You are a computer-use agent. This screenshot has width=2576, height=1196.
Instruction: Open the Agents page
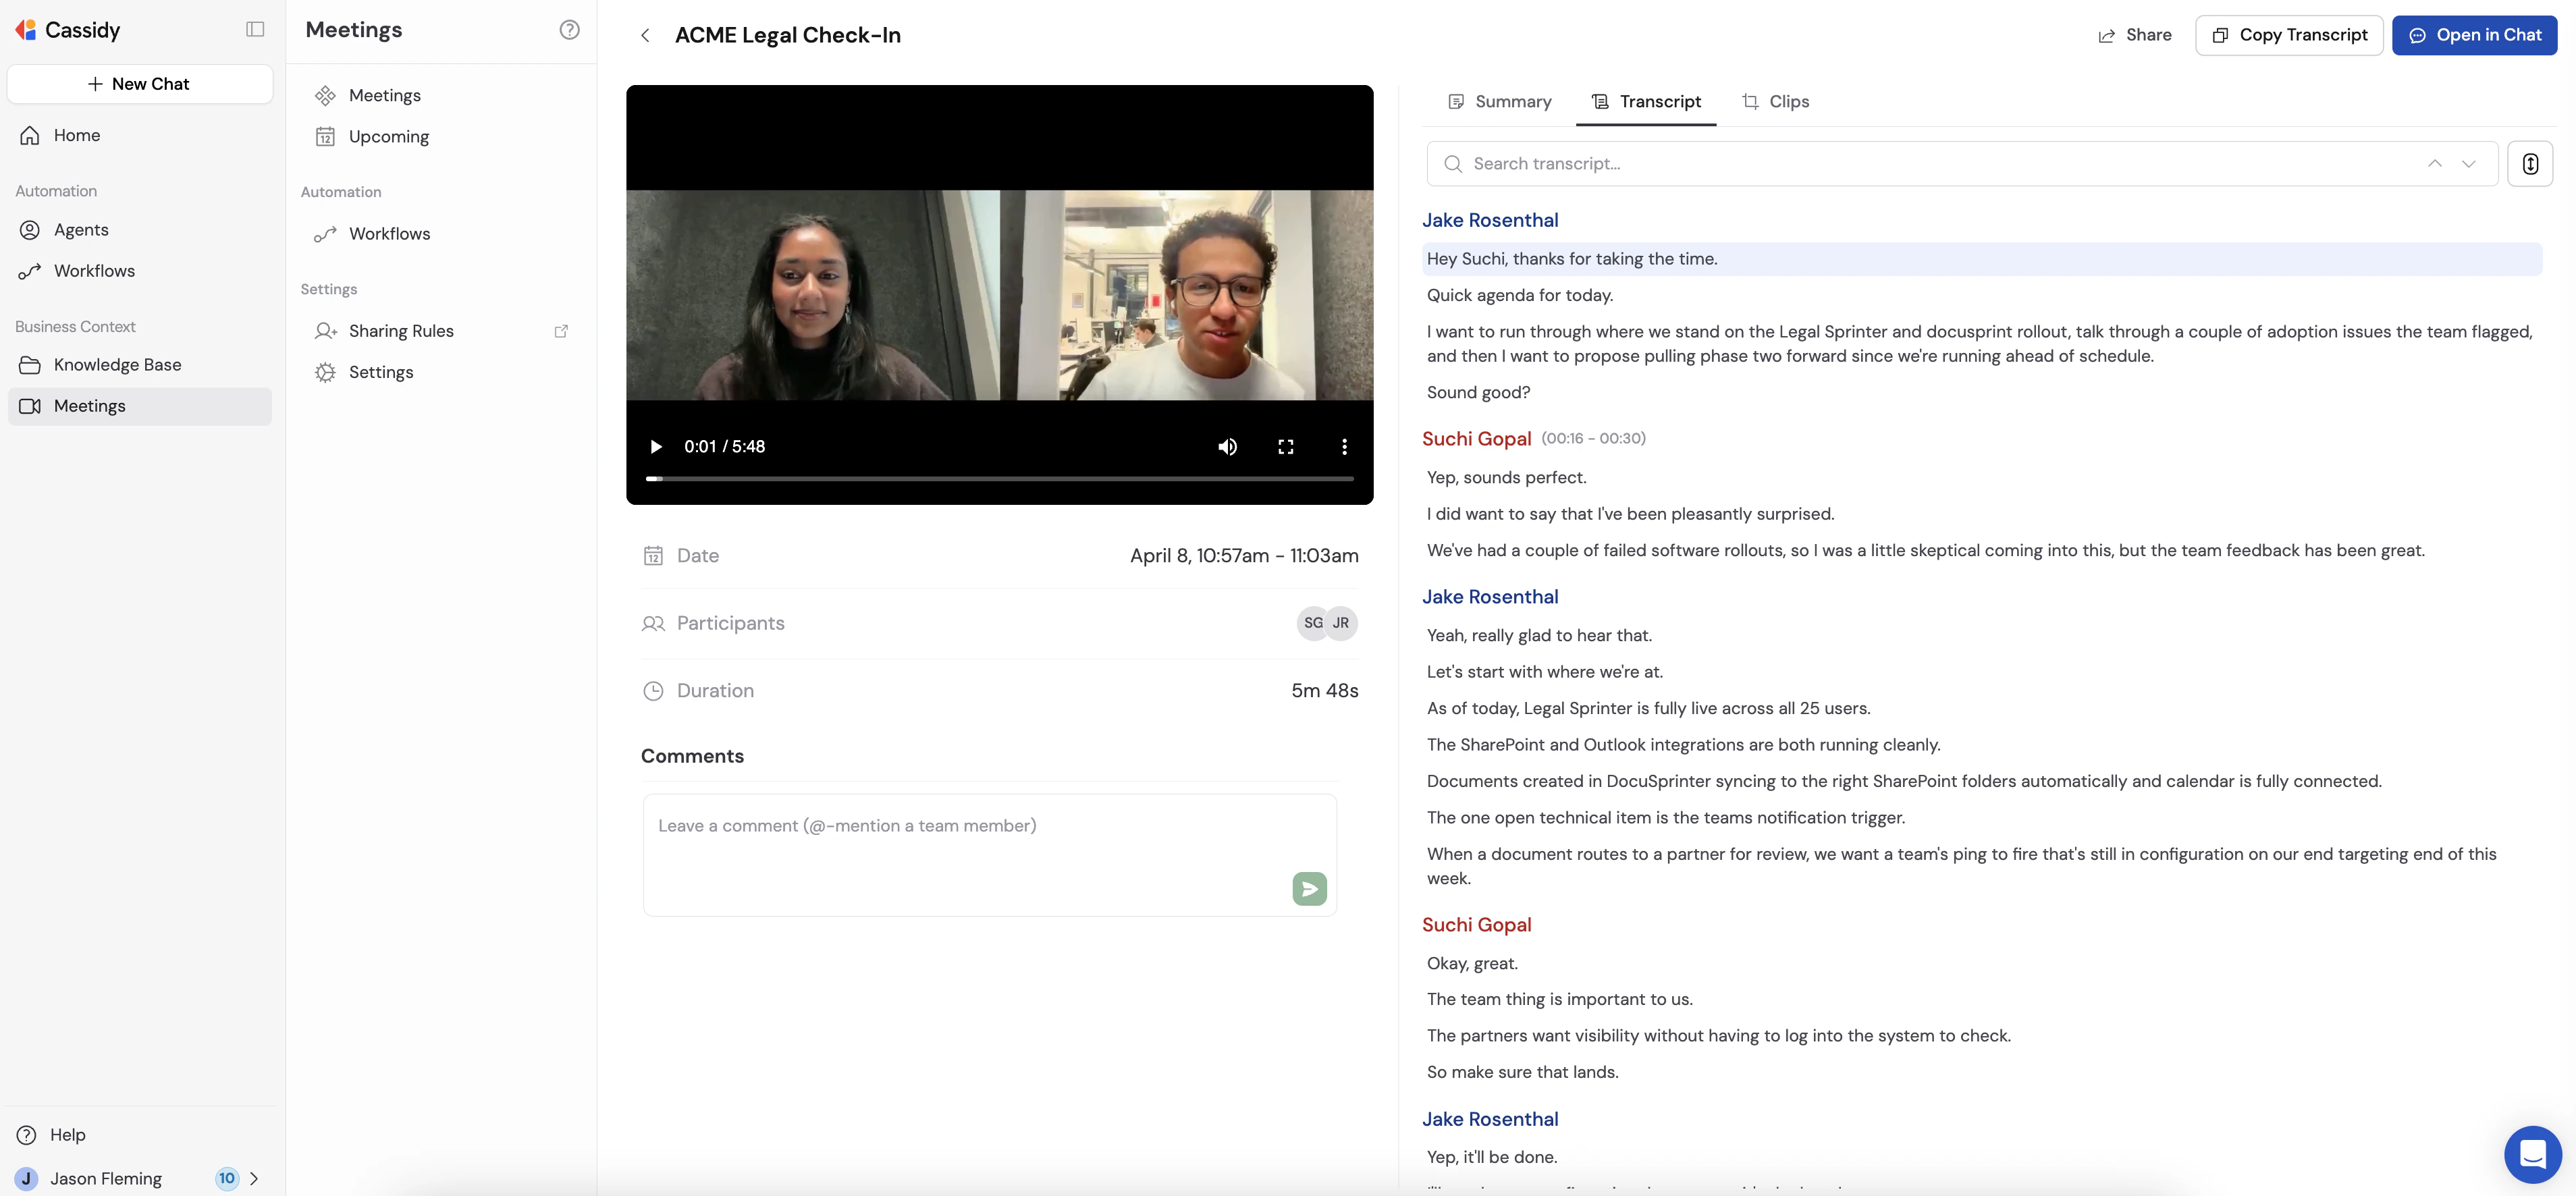point(80,229)
